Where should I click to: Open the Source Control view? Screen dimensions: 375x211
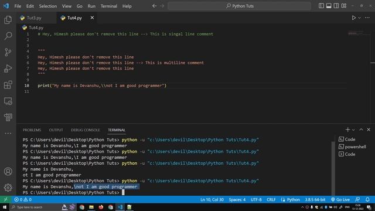point(8,52)
